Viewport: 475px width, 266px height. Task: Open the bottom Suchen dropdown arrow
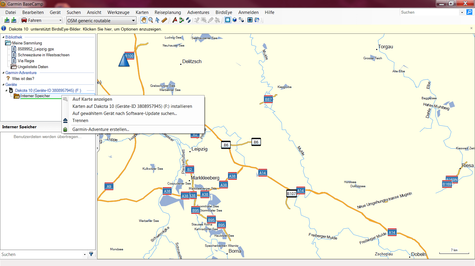[x=85, y=254]
